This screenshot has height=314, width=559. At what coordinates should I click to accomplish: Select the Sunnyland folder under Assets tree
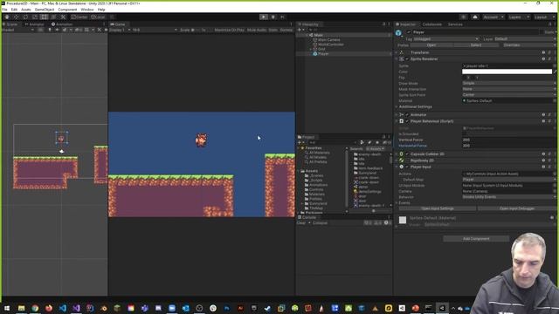[318, 203]
